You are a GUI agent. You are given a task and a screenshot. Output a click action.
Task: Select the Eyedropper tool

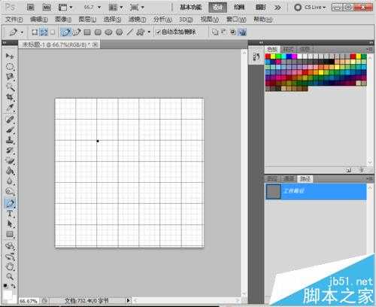pos(10,108)
